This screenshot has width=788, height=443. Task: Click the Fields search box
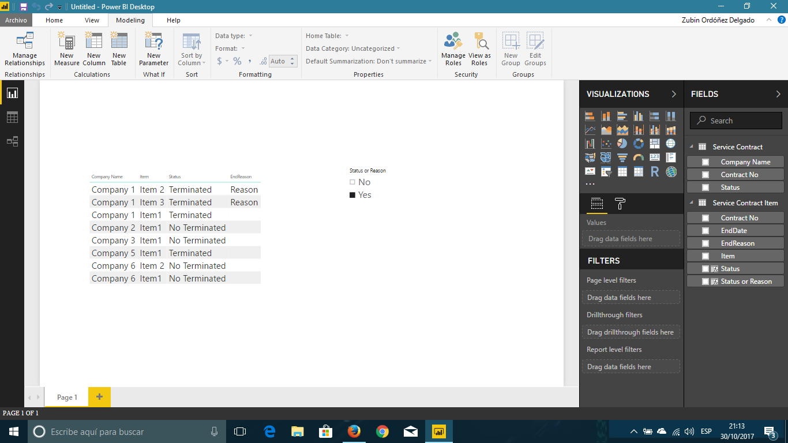click(736, 121)
